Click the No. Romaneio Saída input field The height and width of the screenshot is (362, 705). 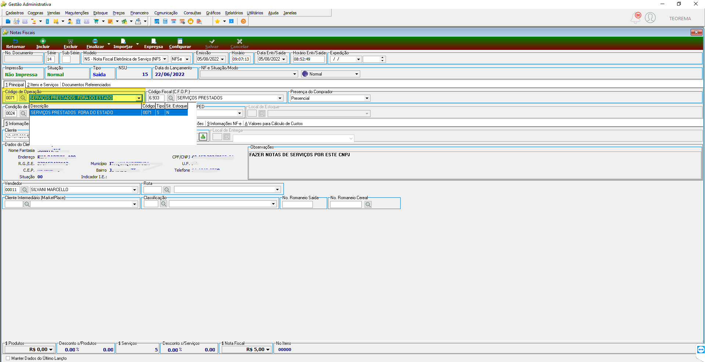point(297,205)
